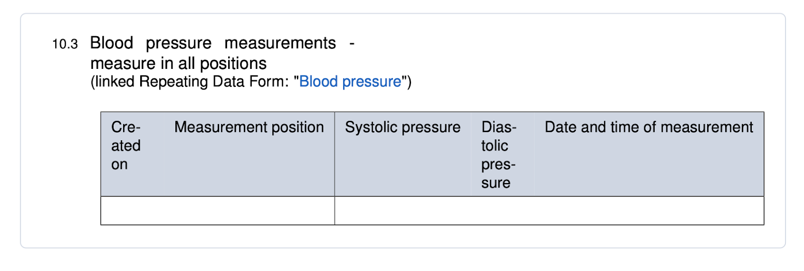Click the hyphen after "measurements" in heading
The image size is (804, 271).
[352, 44]
